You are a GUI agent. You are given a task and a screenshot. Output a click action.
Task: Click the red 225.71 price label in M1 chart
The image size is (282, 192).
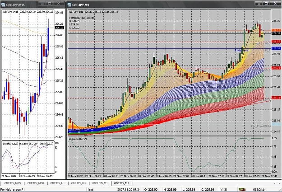click(276, 68)
